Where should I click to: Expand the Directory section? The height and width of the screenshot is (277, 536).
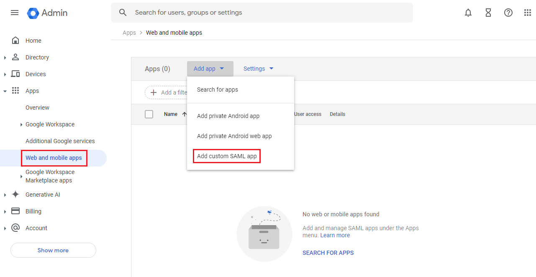click(5, 58)
